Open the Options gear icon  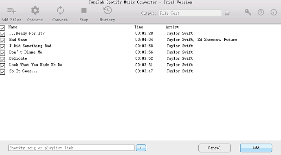click(x=35, y=11)
